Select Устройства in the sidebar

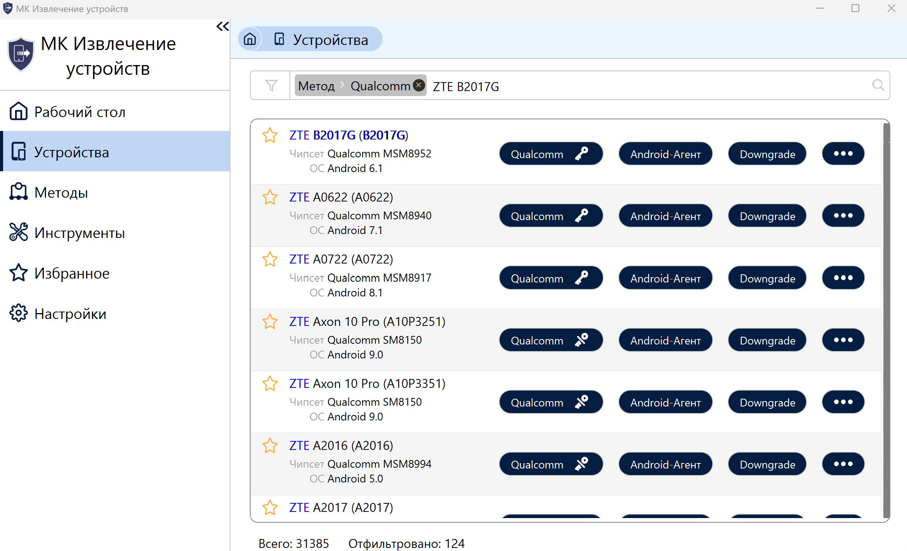click(116, 152)
